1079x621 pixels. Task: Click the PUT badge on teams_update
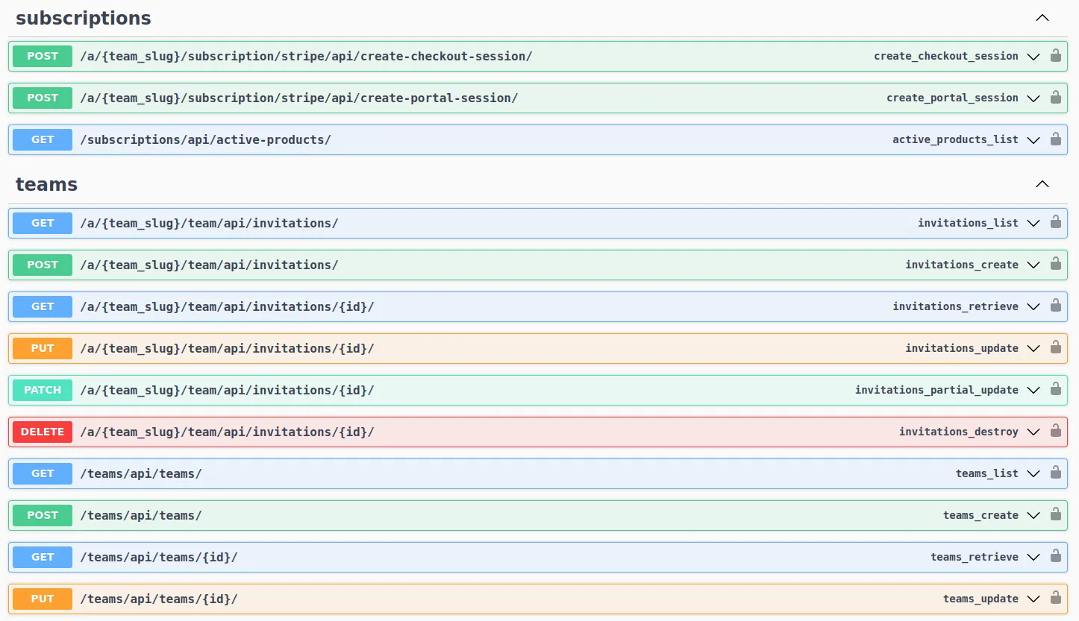point(42,598)
